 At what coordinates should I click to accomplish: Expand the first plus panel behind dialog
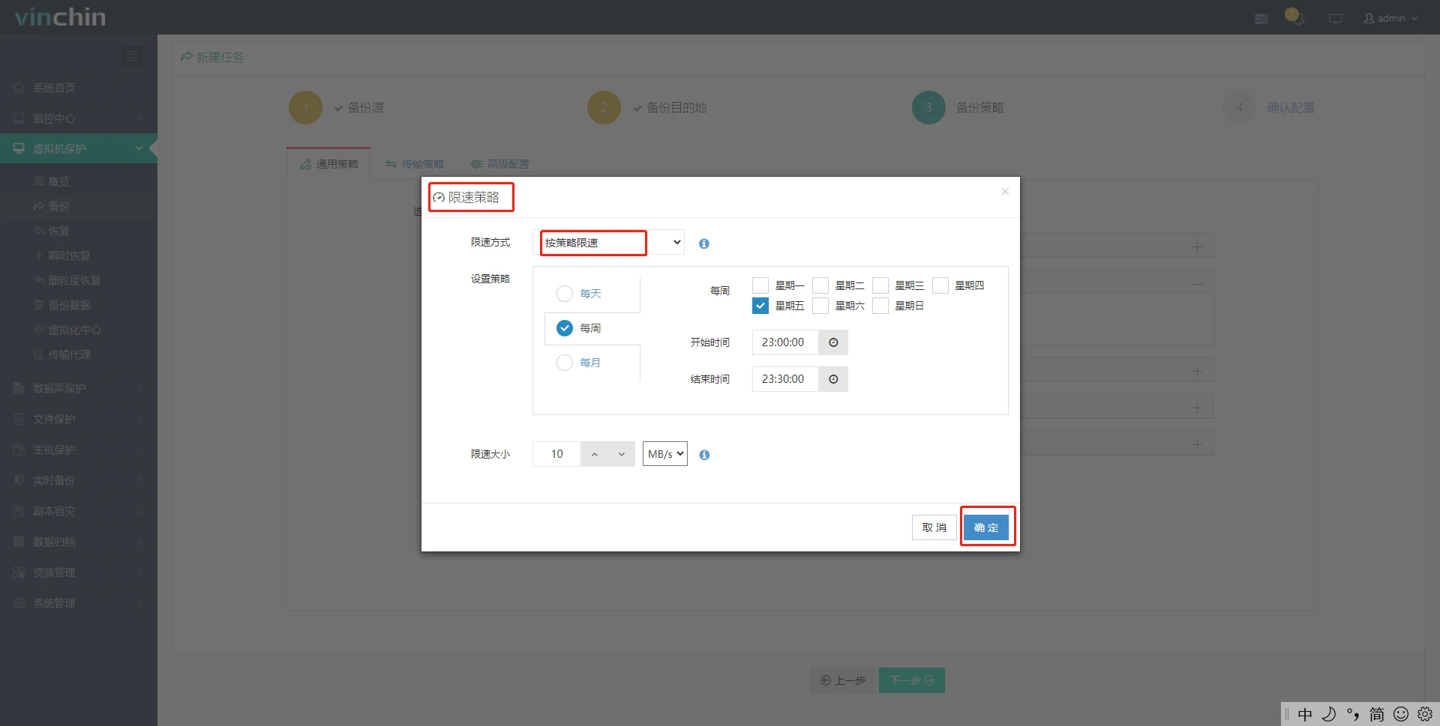point(1197,246)
